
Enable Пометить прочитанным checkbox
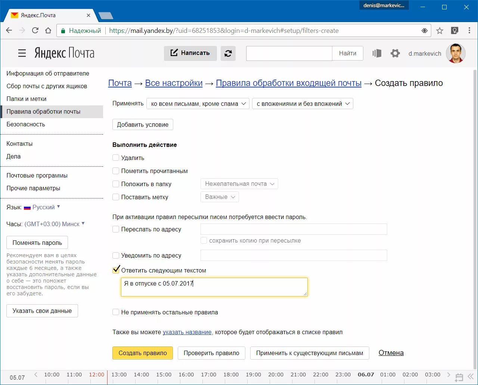coord(116,171)
